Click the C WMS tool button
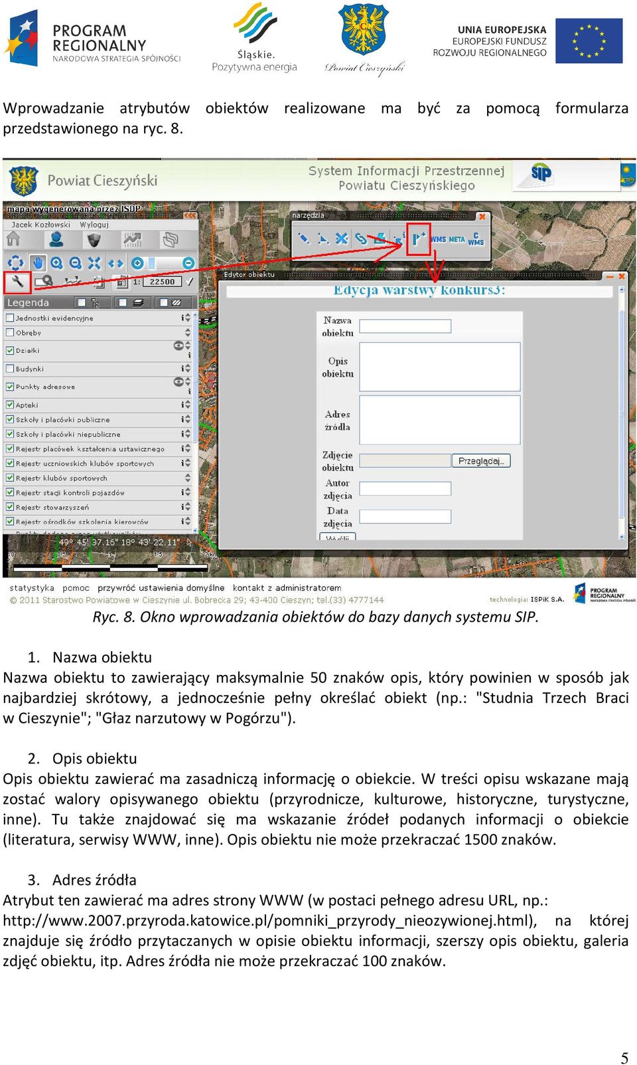The height and width of the screenshot is (1065, 637). 476,239
